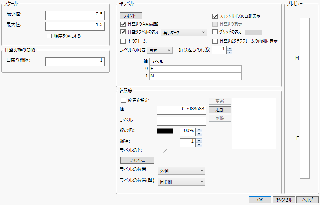Viewport: 320px width, 205px height.
Task: Open the gray グリッドの表示 color swatch
Action: [253, 32]
